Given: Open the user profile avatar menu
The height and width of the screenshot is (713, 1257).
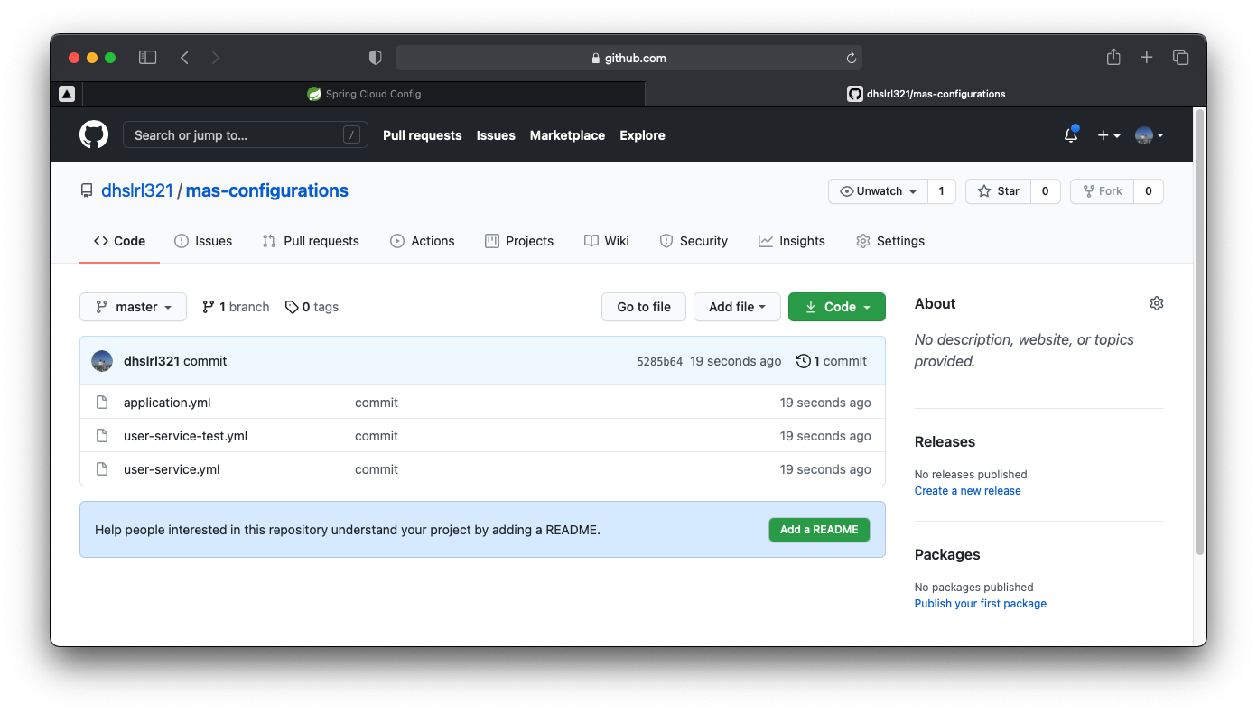Looking at the screenshot, I should pos(1150,135).
